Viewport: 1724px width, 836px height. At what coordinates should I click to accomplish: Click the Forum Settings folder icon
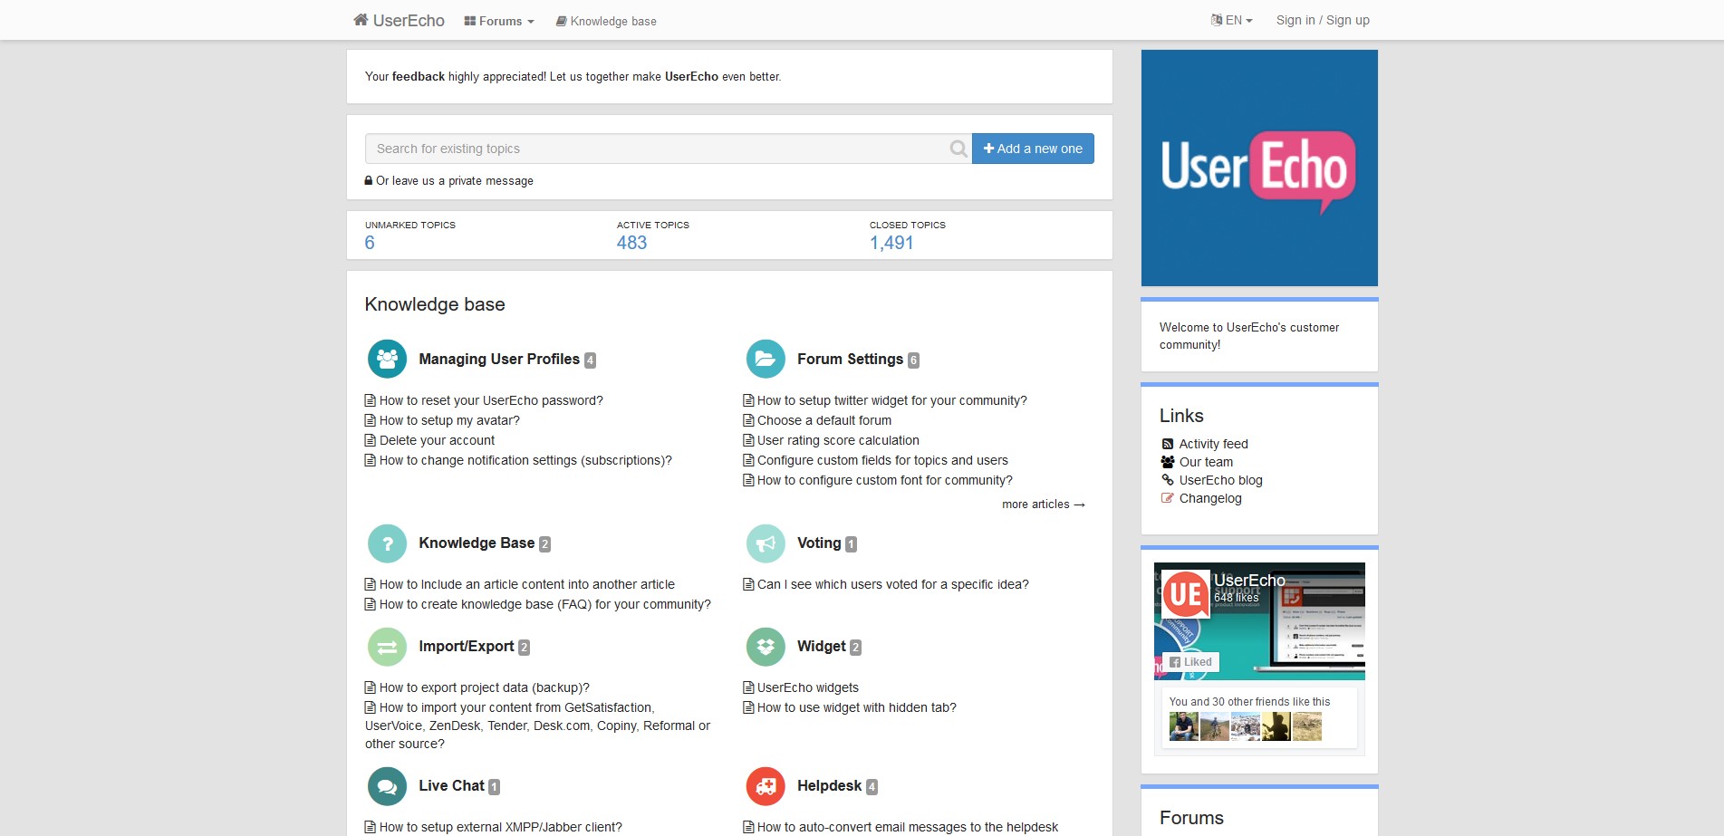[x=766, y=359]
